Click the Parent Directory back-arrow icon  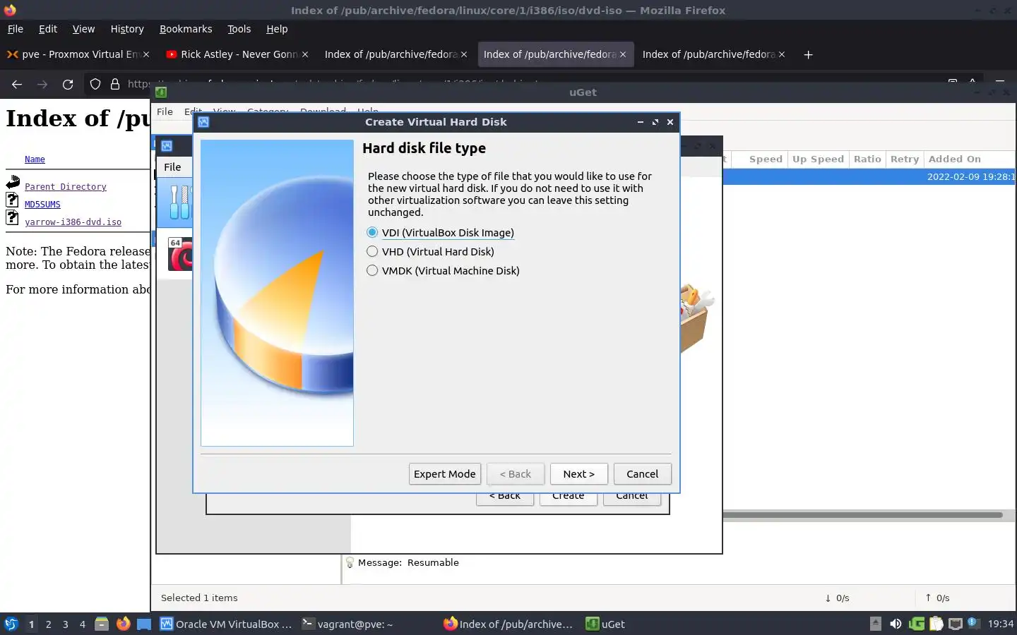click(x=13, y=183)
